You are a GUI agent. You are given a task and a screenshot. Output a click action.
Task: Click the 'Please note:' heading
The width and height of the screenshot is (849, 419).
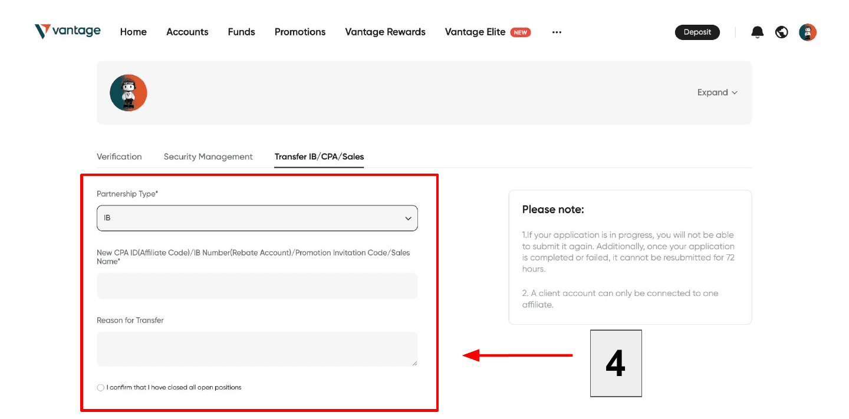coord(553,209)
